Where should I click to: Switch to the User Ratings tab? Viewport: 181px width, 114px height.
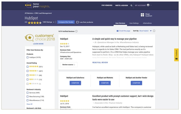tap(134, 23)
